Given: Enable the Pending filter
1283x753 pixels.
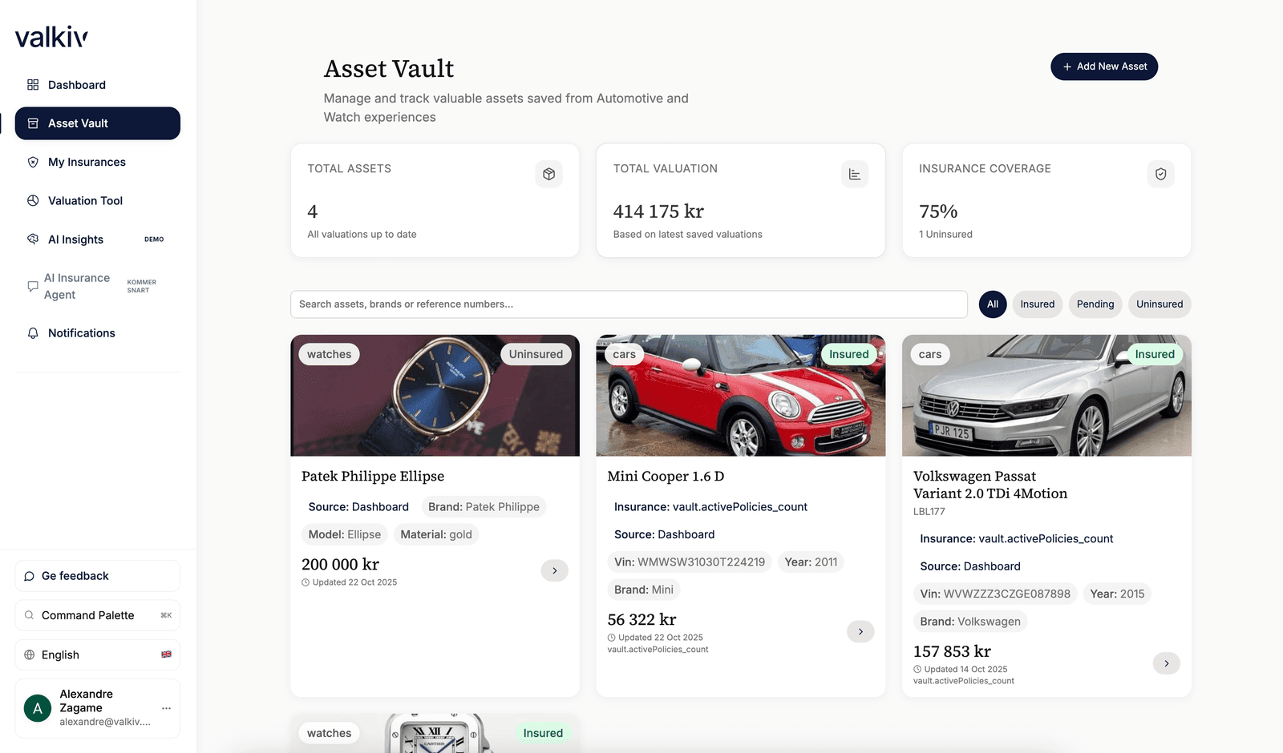Looking at the screenshot, I should pyautogui.click(x=1095, y=304).
